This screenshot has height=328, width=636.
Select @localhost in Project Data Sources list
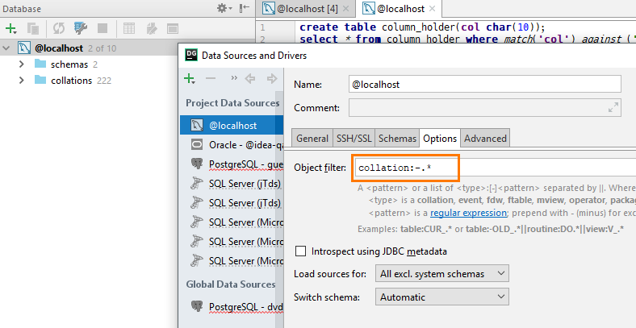pyautogui.click(x=232, y=125)
